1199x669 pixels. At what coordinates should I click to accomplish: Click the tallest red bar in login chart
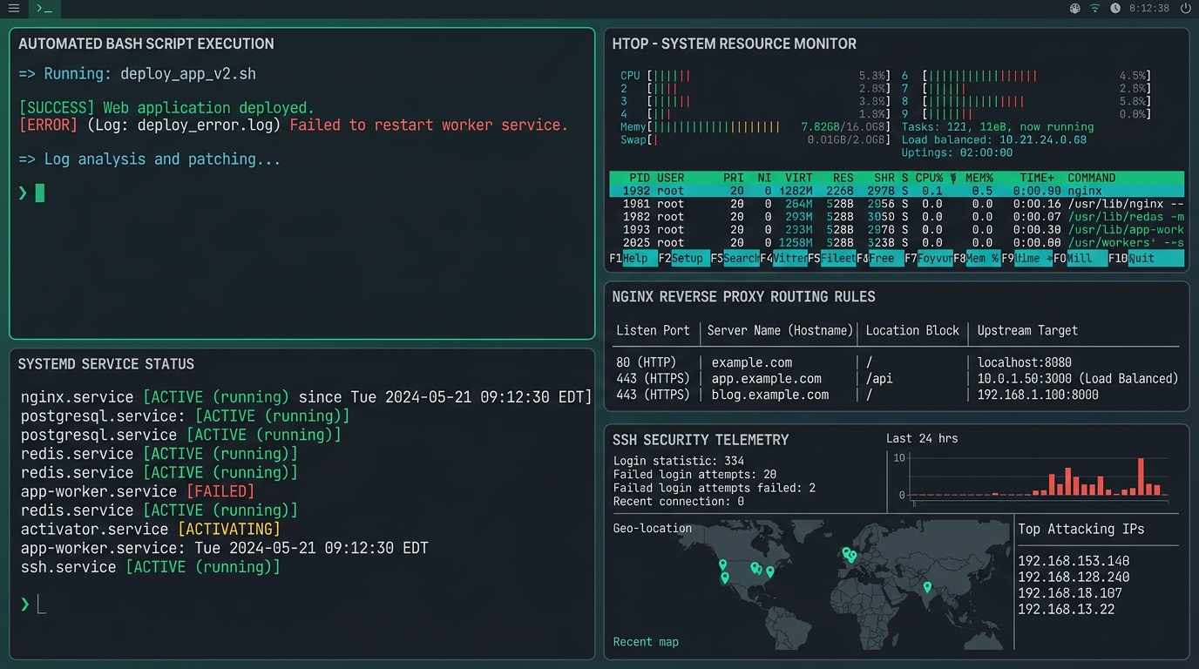click(x=1141, y=476)
